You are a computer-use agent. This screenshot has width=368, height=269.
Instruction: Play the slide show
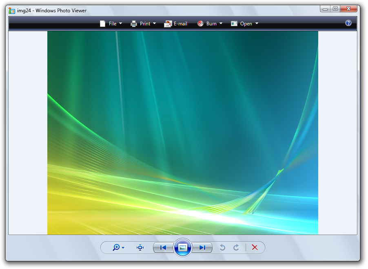(x=183, y=247)
